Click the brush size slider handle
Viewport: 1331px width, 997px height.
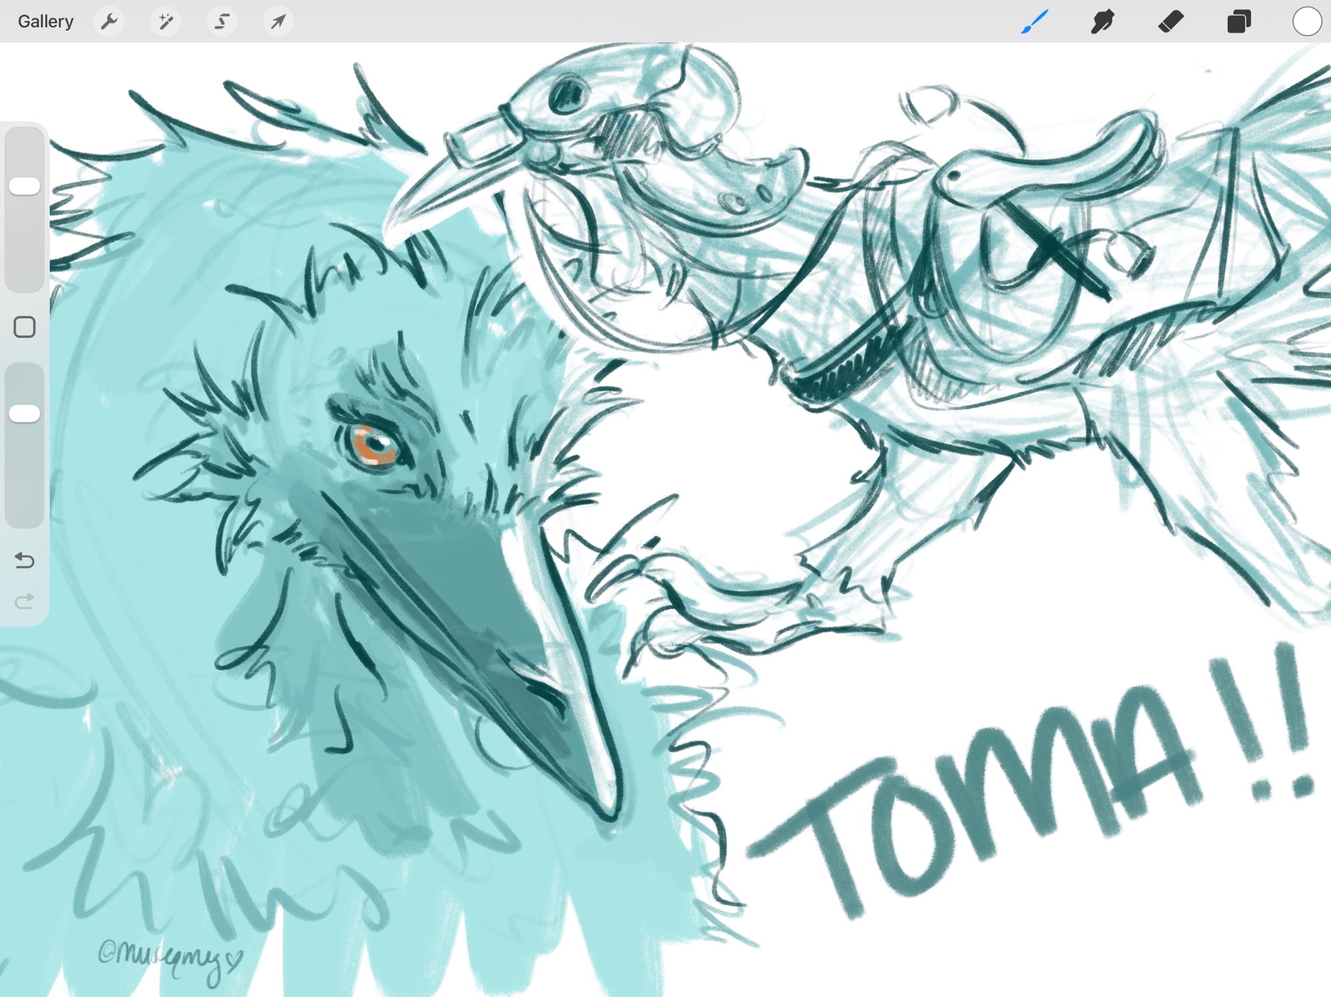[x=25, y=186]
